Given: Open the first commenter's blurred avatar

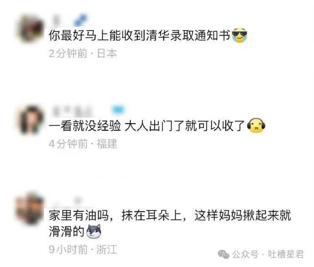Looking at the screenshot, I should (x=31, y=29).
